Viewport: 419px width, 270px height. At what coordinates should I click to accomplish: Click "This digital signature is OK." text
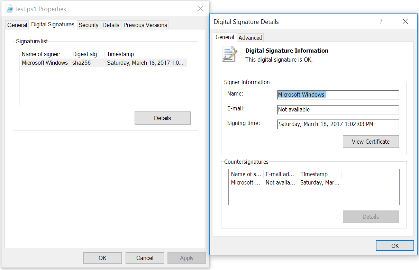[x=279, y=60]
